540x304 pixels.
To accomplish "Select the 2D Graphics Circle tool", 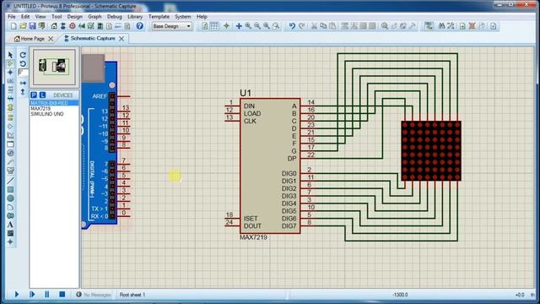I will 10,198.
